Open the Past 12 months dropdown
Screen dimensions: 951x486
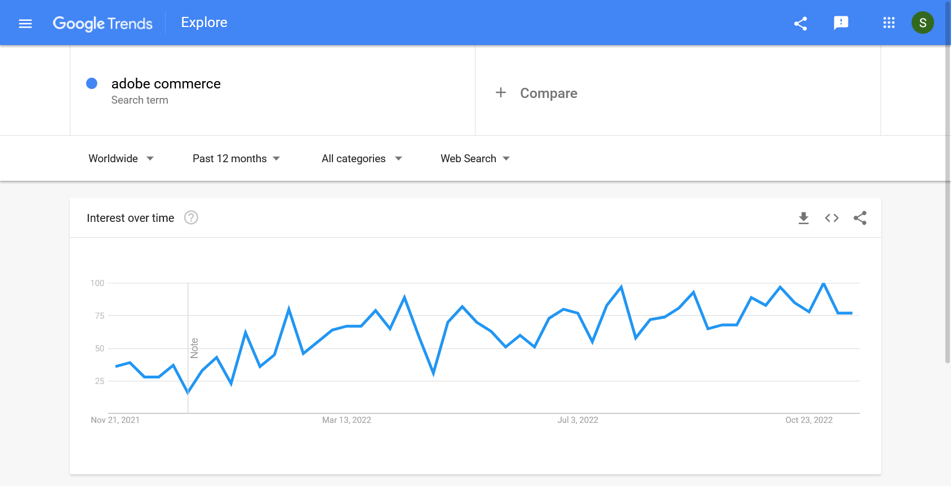point(236,159)
